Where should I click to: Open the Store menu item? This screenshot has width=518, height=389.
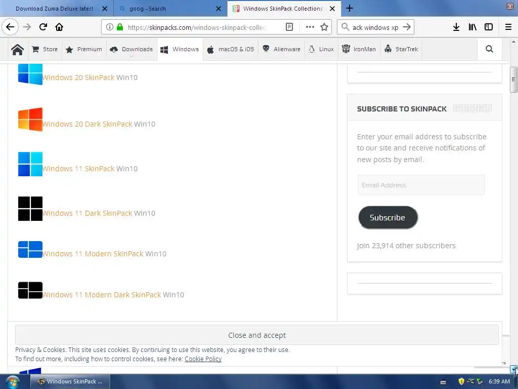pos(45,49)
